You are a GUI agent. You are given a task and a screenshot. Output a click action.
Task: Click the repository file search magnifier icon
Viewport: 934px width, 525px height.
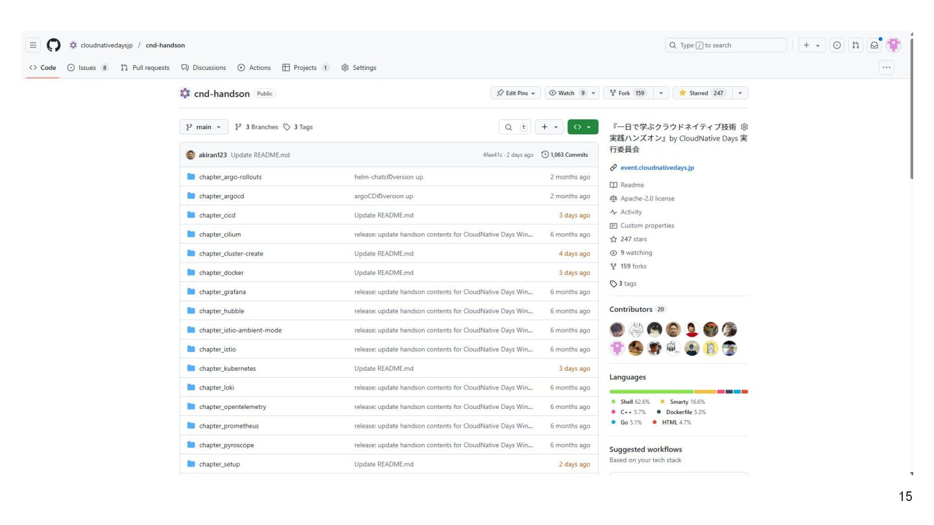point(509,127)
